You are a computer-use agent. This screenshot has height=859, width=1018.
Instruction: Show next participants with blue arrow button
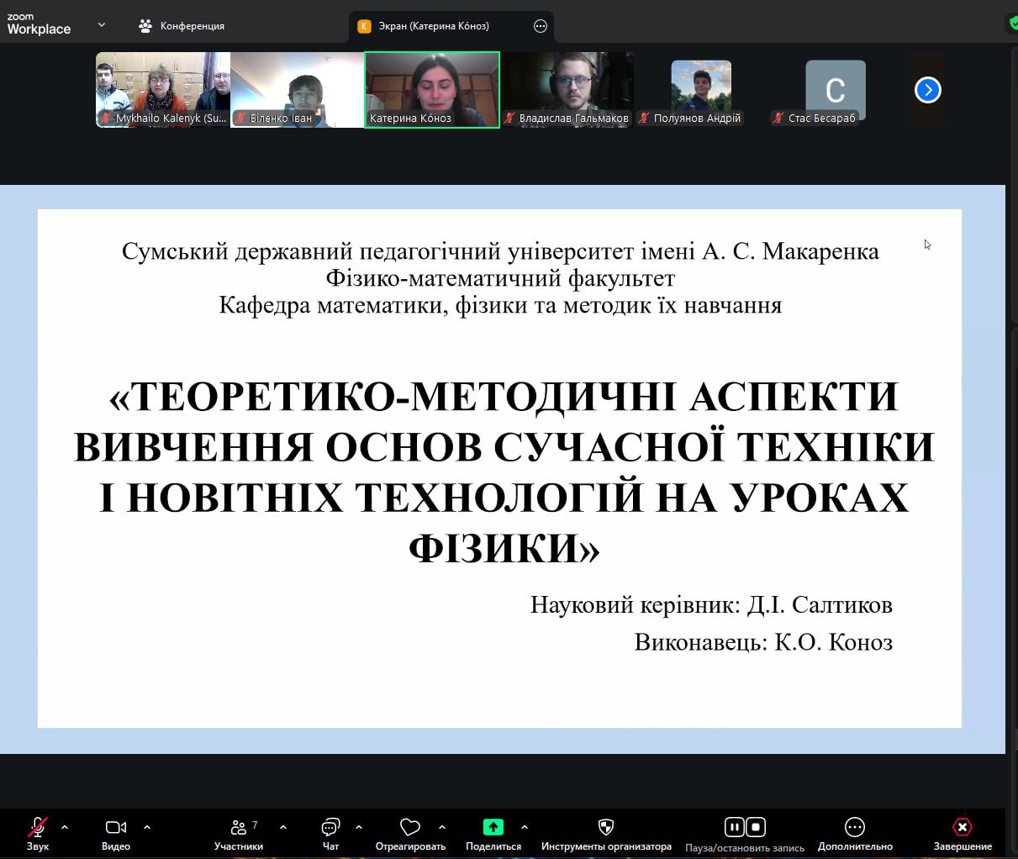click(x=927, y=90)
